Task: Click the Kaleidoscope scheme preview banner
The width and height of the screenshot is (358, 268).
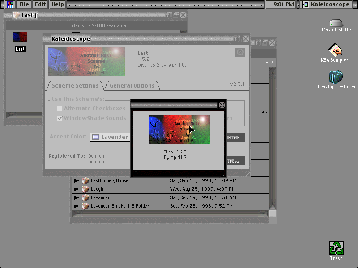Action: click(86, 62)
